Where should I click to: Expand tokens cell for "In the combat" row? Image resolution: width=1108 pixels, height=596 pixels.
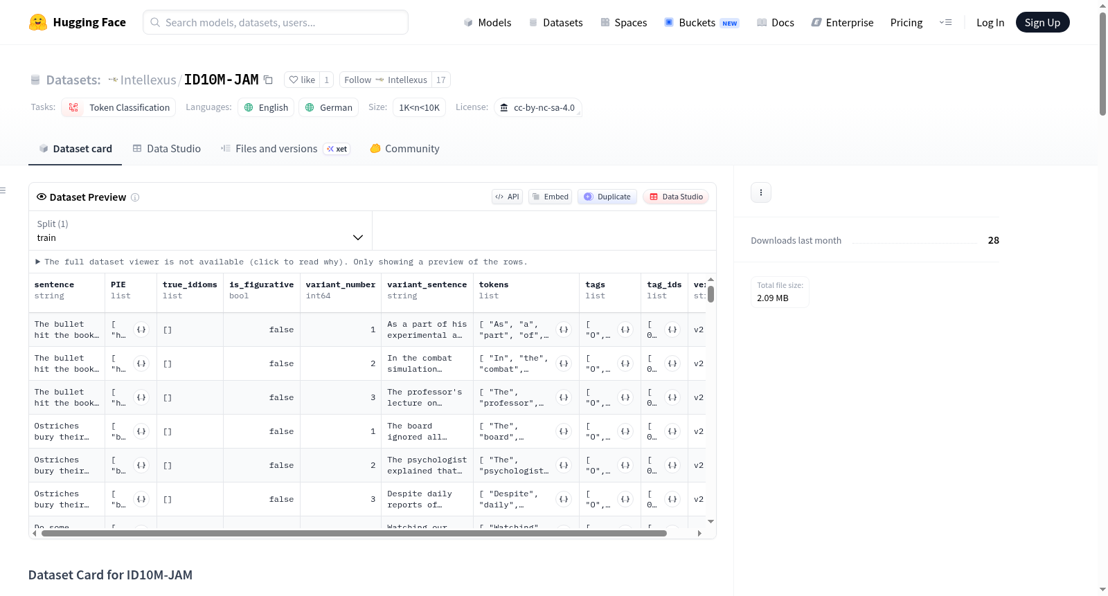click(x=564, y=363)
